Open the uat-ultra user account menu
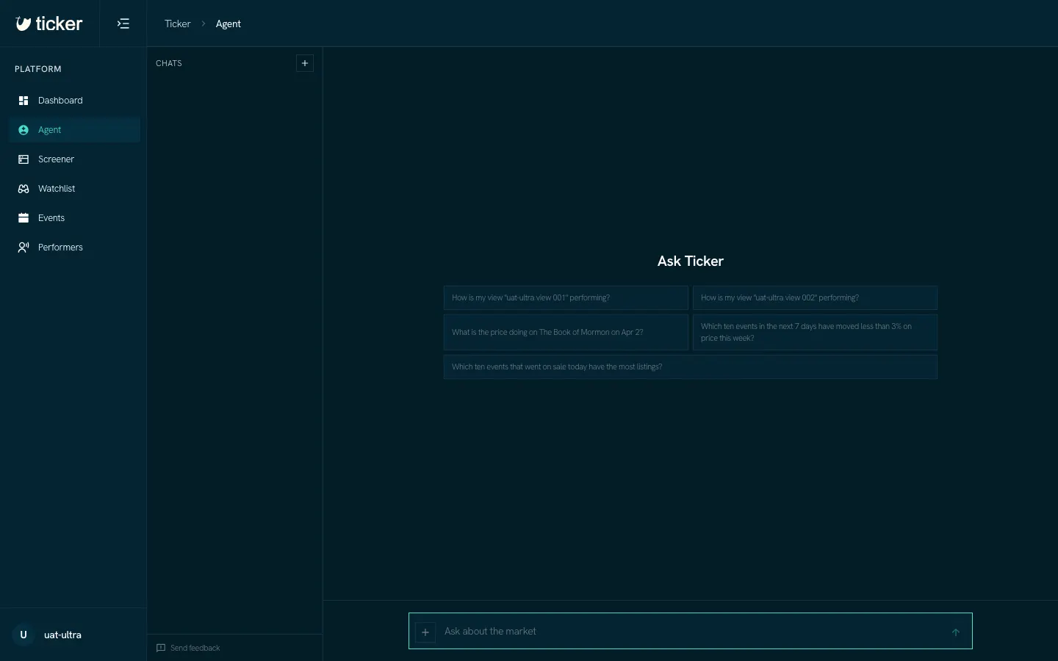 click(x=73, y=635)
